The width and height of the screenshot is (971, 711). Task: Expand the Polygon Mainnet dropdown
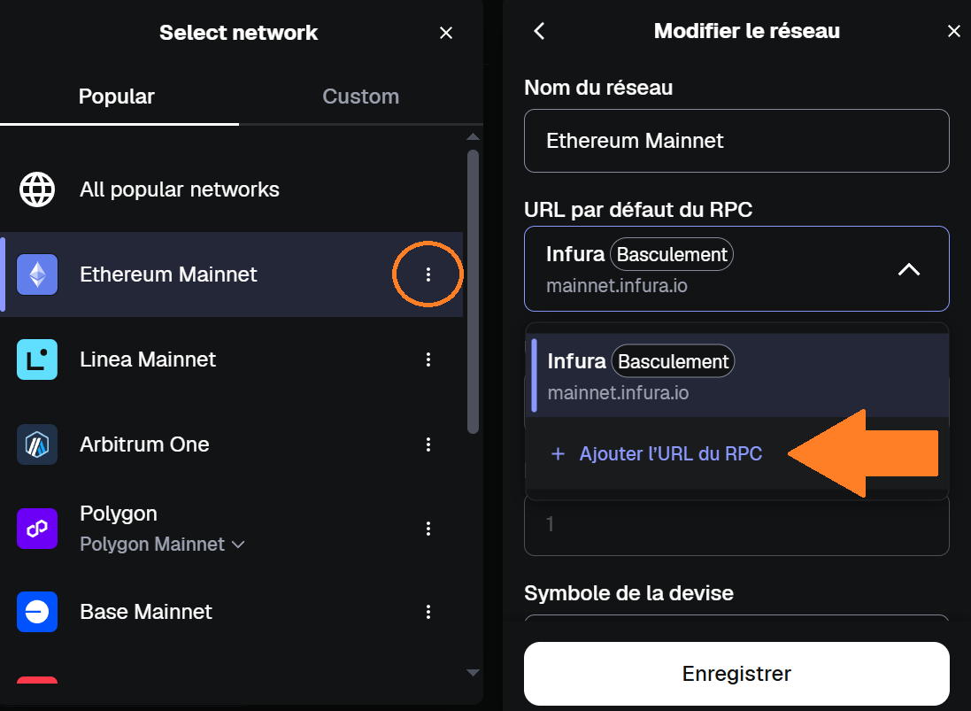tap(237, 545)
